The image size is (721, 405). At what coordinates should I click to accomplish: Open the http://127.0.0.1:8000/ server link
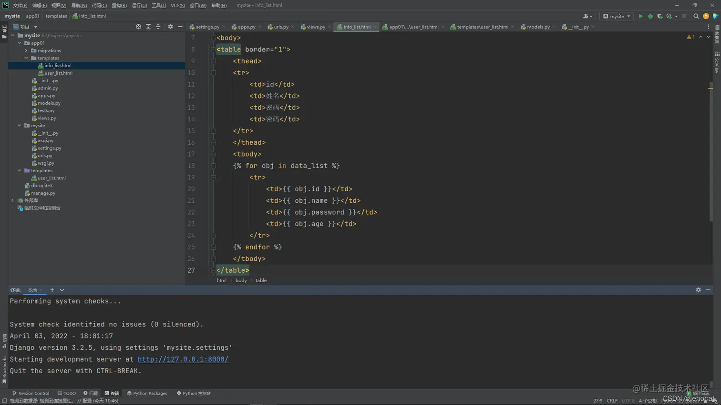coord(183,359)
